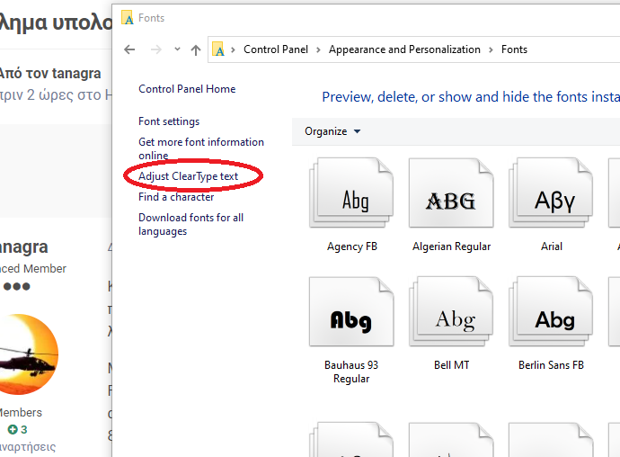The width and height of the screenshot is (620, 457).
Task: Click the Members rank text in forum
Action: tap(21, 412)
